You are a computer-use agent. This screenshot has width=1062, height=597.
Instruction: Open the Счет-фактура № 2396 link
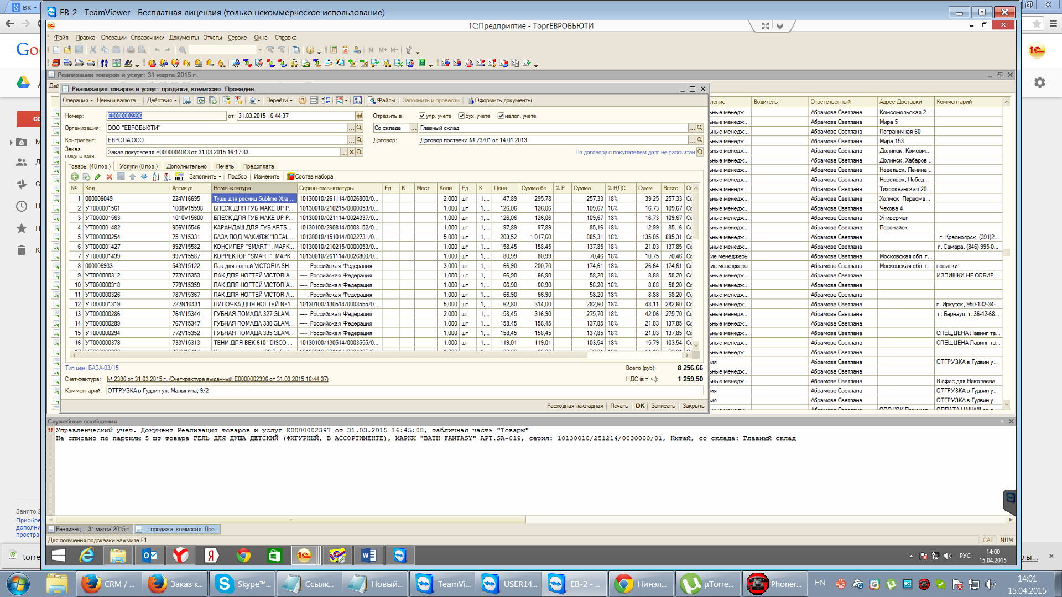(217, 379)
